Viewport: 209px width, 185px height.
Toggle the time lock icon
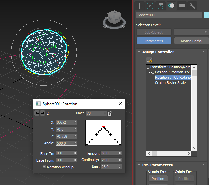[110, 113]
